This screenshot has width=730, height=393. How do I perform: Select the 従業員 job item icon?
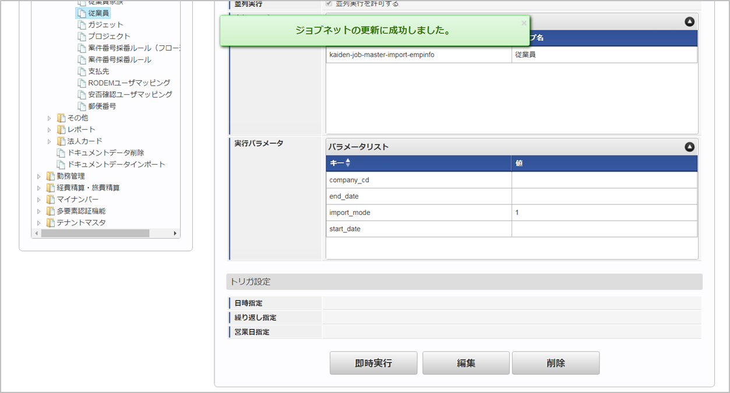pyautogui.click(x=82, y=13)
